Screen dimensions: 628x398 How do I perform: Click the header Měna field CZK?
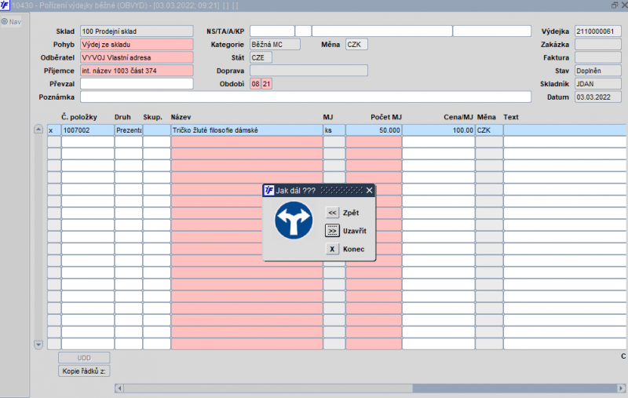[x=356, y=45]
